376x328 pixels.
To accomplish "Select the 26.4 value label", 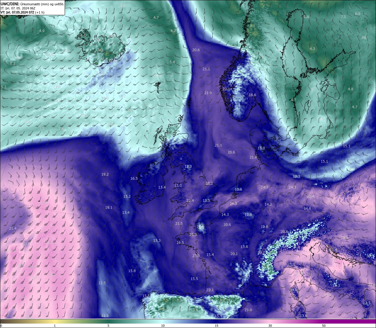I will coord(310,196).
